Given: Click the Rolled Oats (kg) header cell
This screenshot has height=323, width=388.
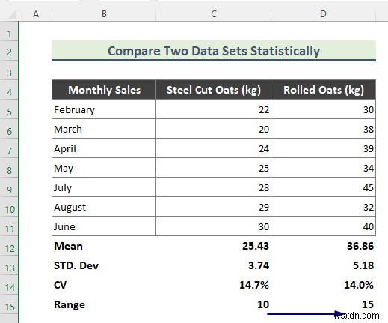Looking at the screenshot, I should click(323, 90).
